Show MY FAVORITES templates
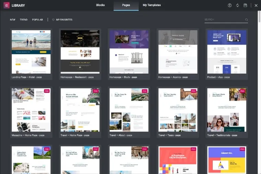The image size is (261, 174). [64, 20]
